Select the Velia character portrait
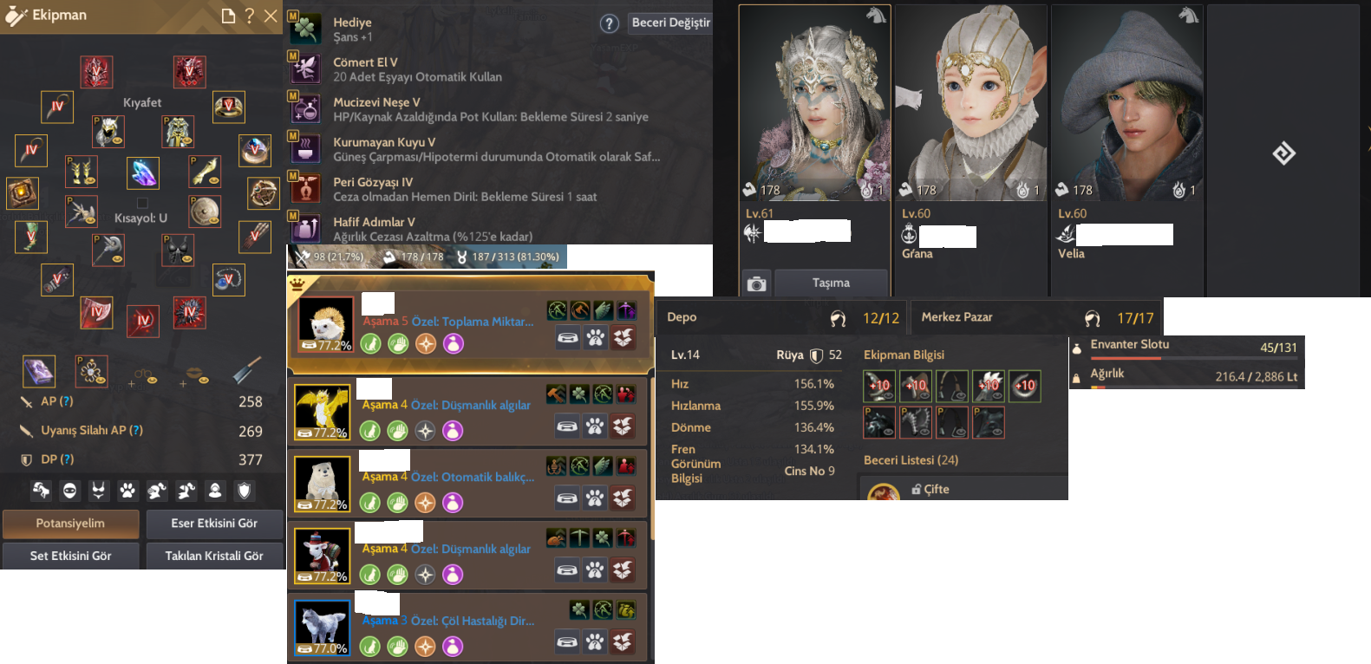1371x664 pixels. (1126, 104)
